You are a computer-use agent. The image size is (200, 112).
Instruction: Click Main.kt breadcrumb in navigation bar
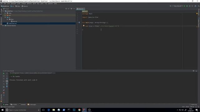(x=25, y=6)
